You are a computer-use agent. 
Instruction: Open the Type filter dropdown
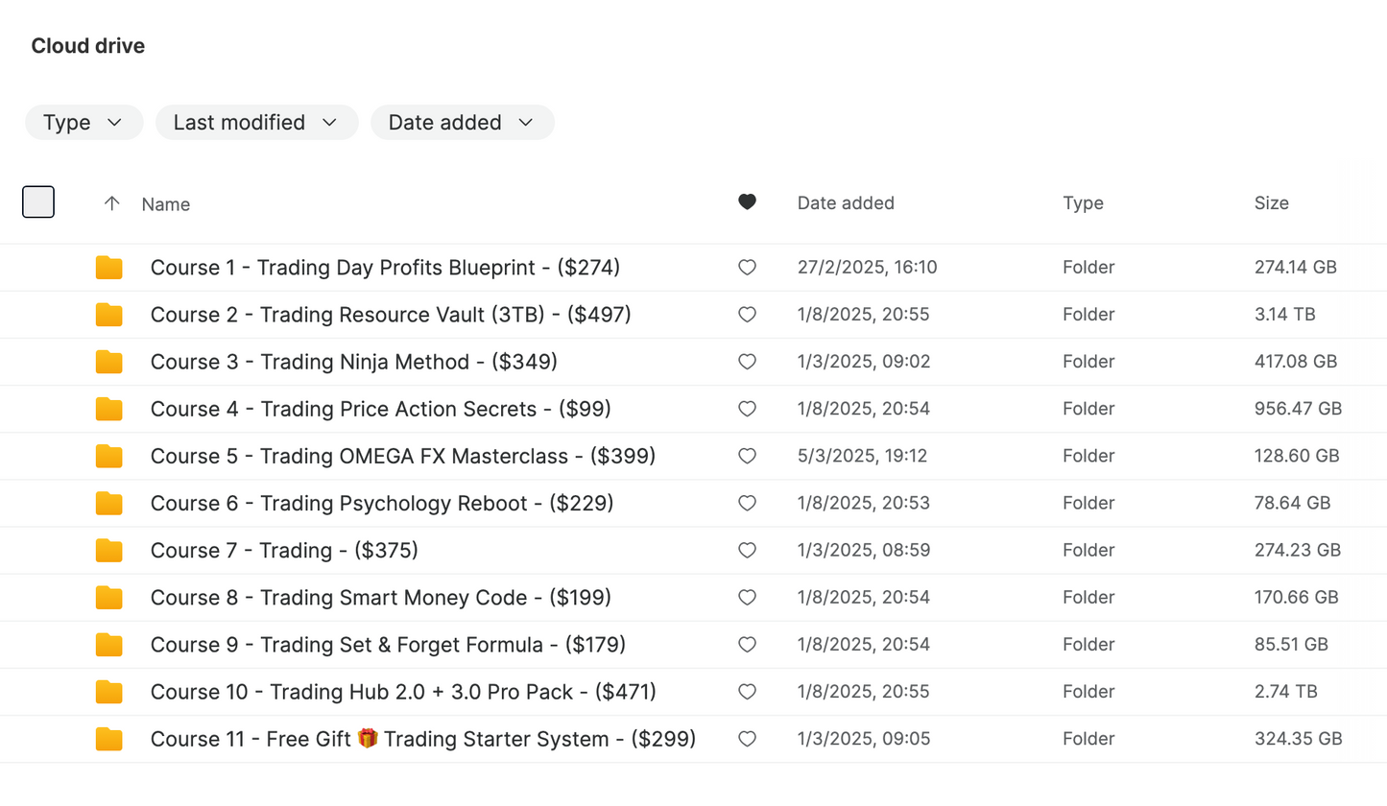click(x=84, y=123)
